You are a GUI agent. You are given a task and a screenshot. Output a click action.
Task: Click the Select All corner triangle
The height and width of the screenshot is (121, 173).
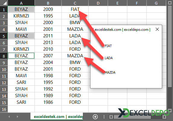coord(5,3)
